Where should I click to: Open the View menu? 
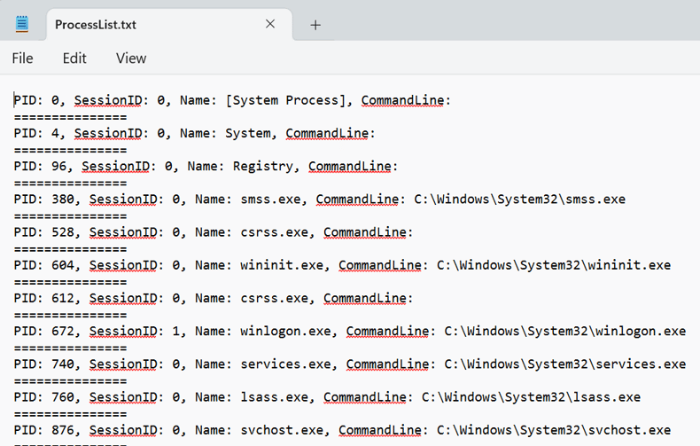tap(131, 59)
